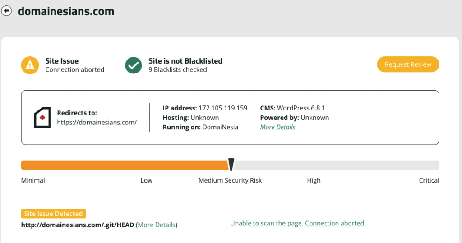Open More Details link beside .git/HEAD URL

(x=157, y=225)
